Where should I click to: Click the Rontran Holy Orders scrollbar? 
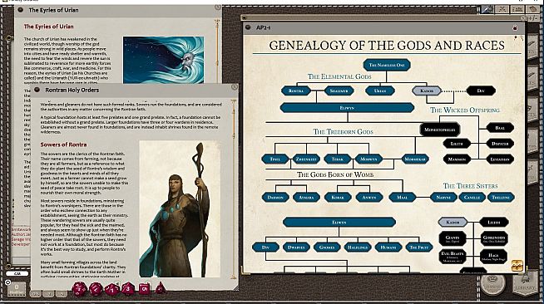pyautogui.click(x=234, y=189)
